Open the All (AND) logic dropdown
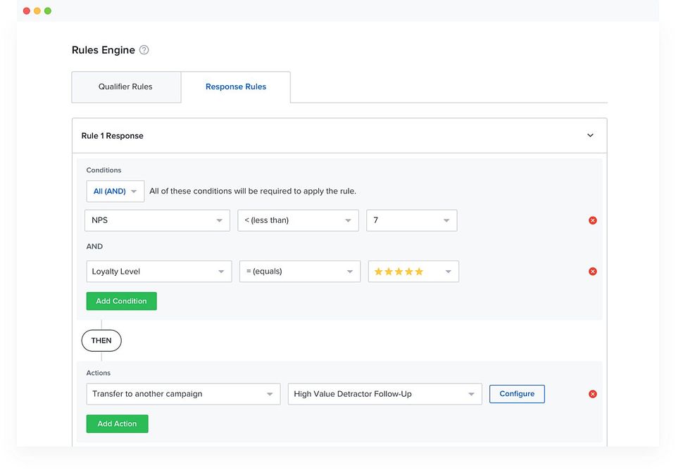Viewport: 676px width, 470px height. pos(115,191)
